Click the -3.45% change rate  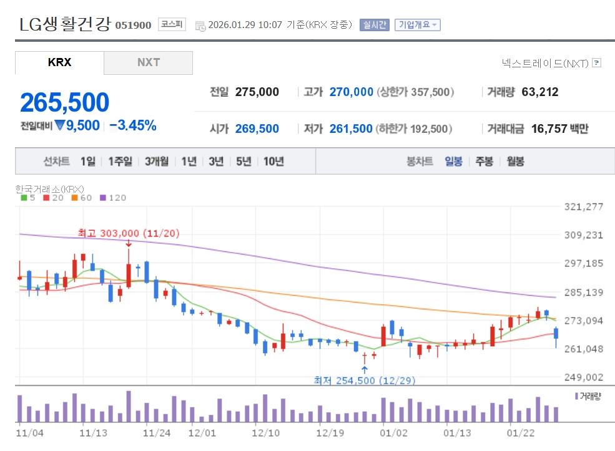132,125
